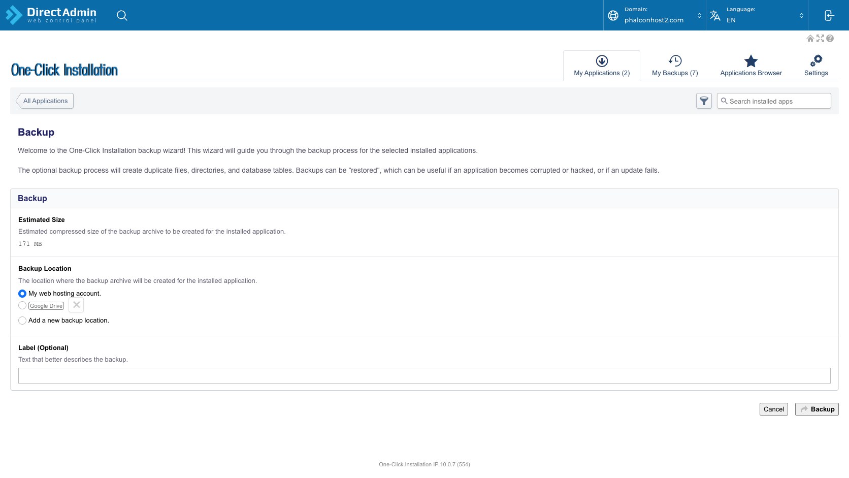Click the One-Click Installation IP 10.0.7 footer

click(424, 464)
